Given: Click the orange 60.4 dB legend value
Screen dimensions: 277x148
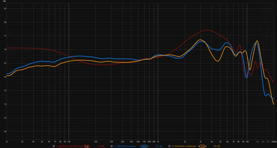Looking at the screenshot, I should click(217, 146).
